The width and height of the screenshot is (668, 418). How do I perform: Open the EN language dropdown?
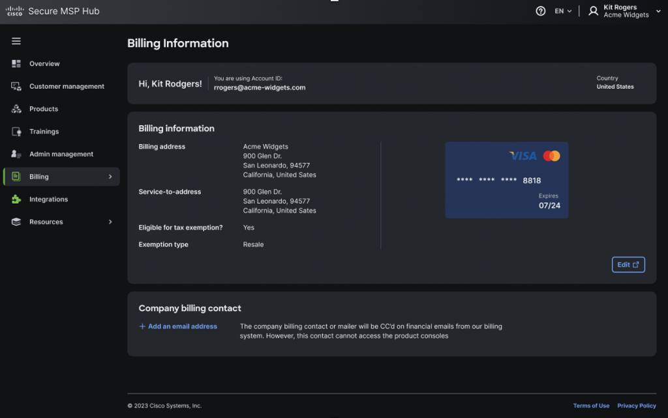point(563,11)
